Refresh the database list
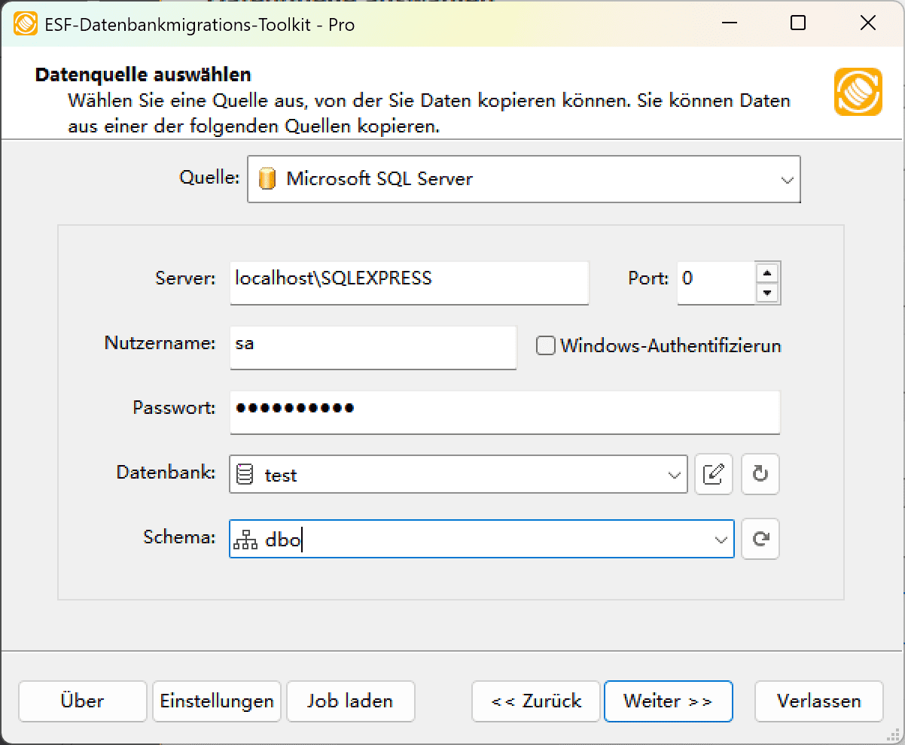The image size is (905, 745). (760, 474)
